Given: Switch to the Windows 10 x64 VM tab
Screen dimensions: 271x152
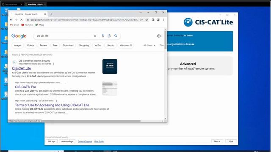Looking at the screenshot, I should [35, 4].
